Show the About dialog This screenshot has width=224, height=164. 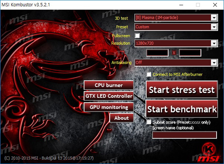[122, 118]
